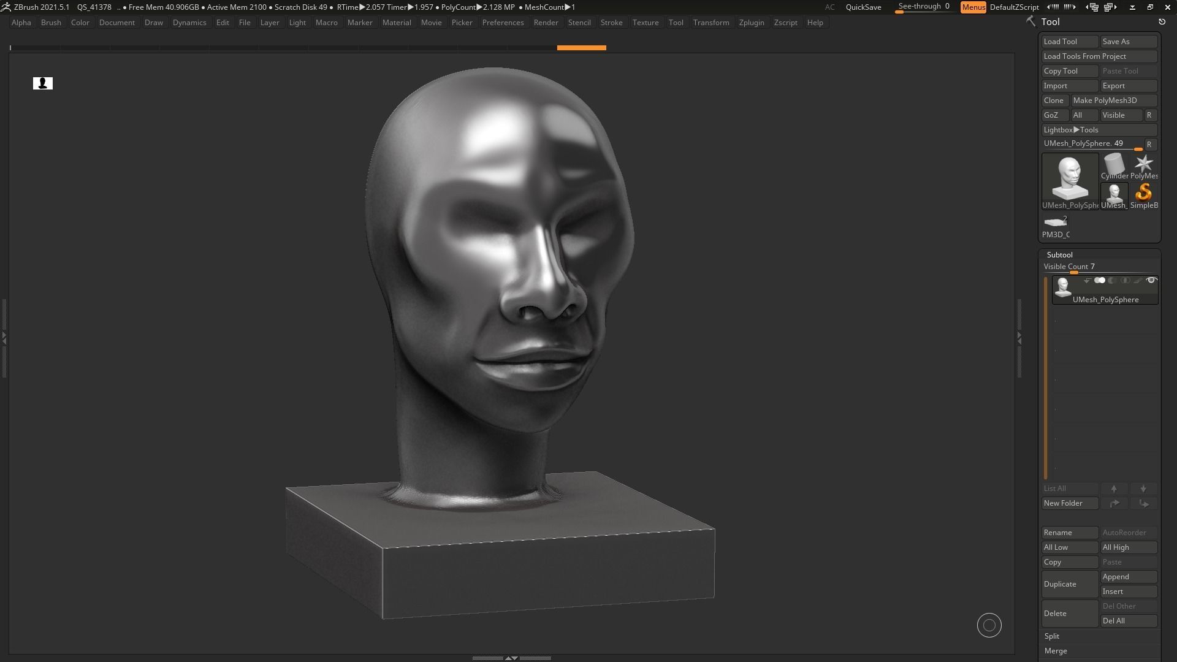The height and width of the screenshot is (662, 1177).
Task: Open the Alpha menu
Action: tap(21, 22)
